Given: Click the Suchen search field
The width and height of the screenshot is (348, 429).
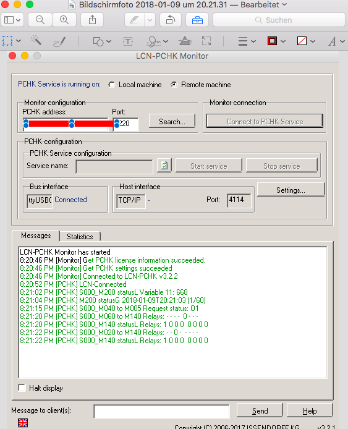Looking at the screenshot, I should [x=279, y=20].
